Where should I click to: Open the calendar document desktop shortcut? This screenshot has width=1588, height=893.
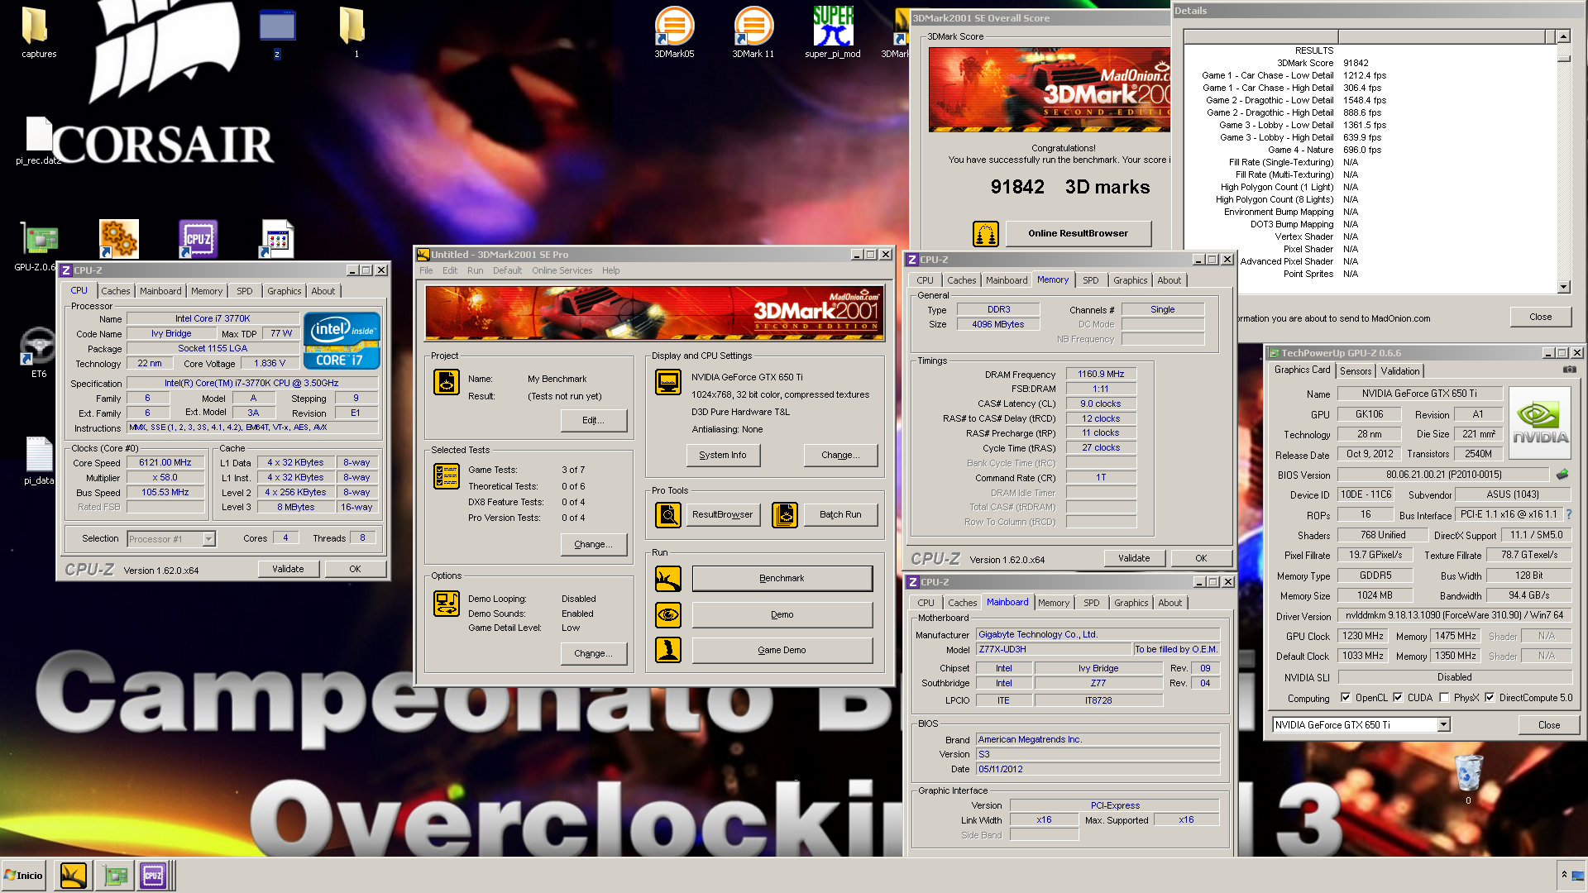coord(277,239)
